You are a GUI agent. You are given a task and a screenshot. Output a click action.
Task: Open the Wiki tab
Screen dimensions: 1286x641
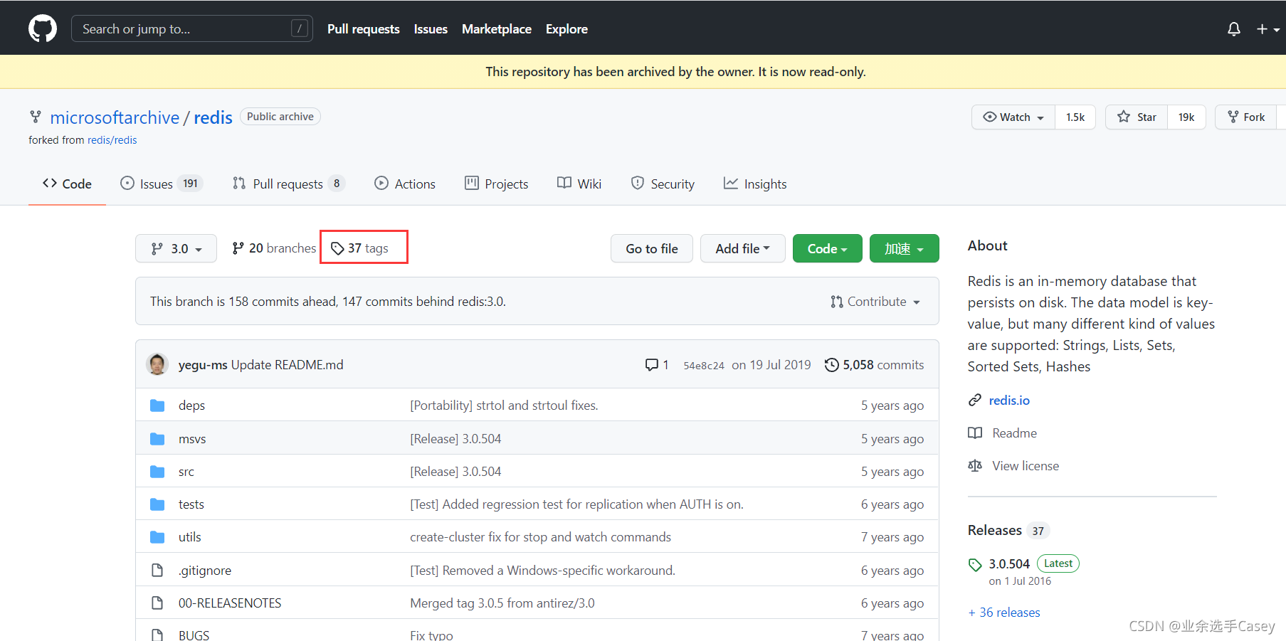click(579, 184)
